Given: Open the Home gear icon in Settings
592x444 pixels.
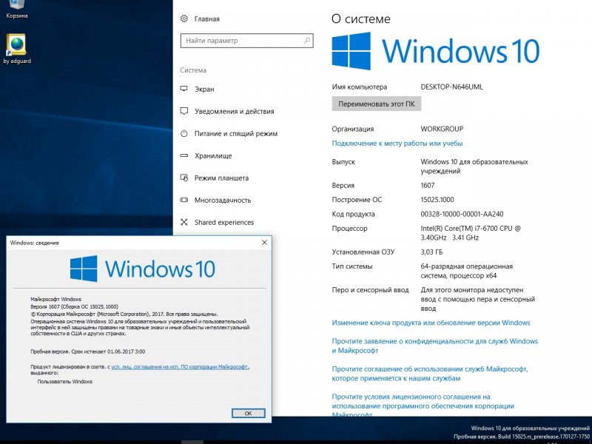Looking at the screenshot, I should pos(184,18).
